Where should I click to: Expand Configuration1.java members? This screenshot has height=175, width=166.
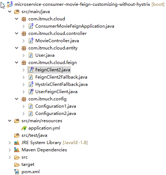point(24,106)
